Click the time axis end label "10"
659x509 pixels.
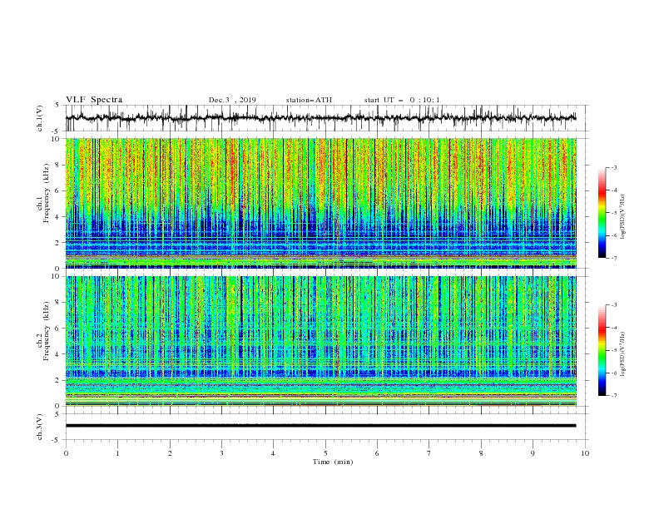585,453
